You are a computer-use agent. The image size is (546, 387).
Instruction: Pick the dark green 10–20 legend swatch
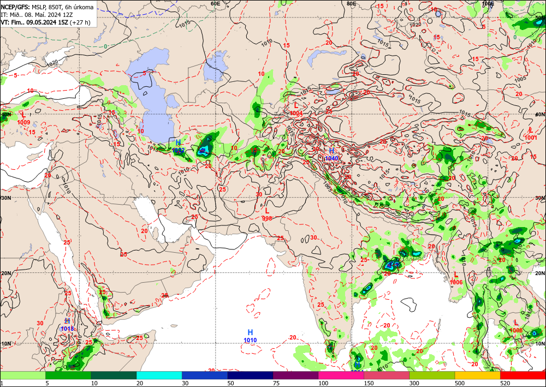coord(114,375)
